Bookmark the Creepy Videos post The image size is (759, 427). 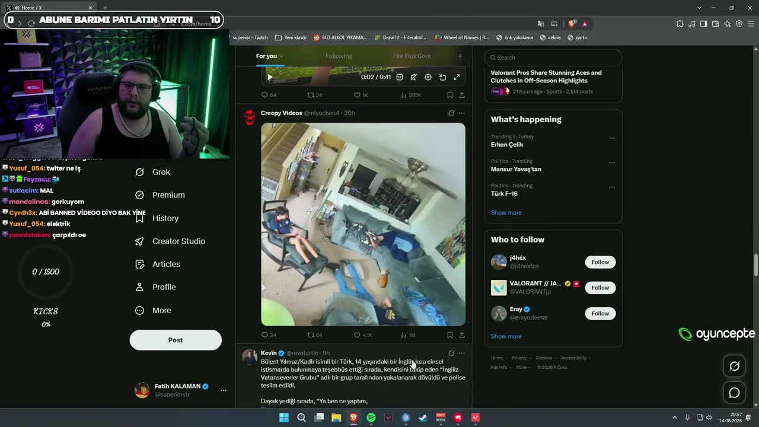(x=450, y=335)
